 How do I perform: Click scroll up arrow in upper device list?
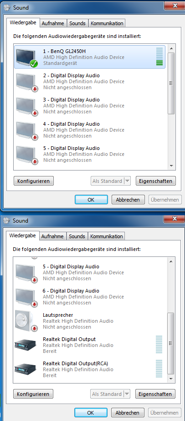pos(171,48)
